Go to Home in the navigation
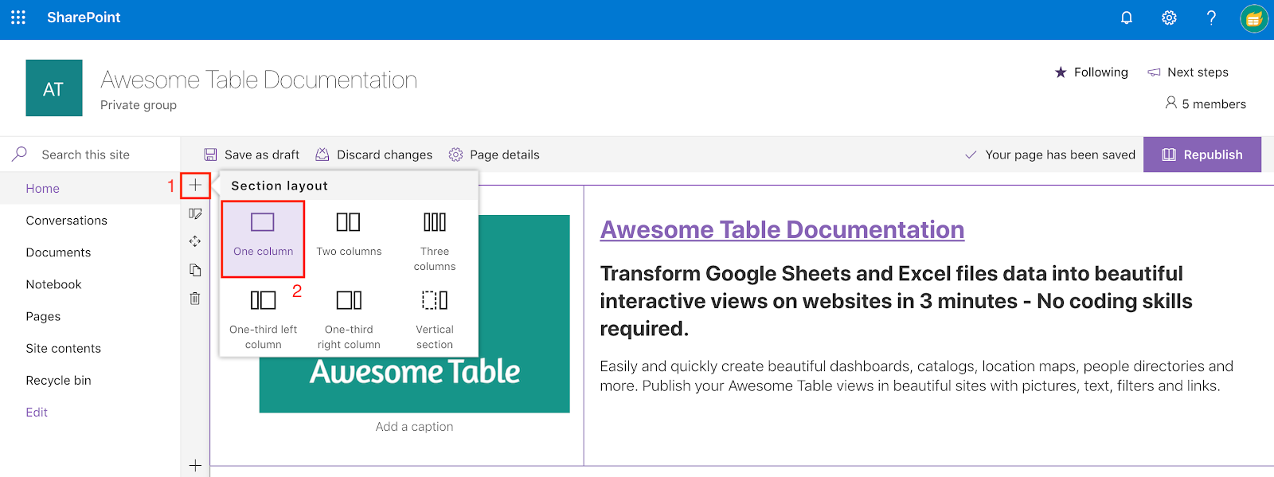 (43, 189)
